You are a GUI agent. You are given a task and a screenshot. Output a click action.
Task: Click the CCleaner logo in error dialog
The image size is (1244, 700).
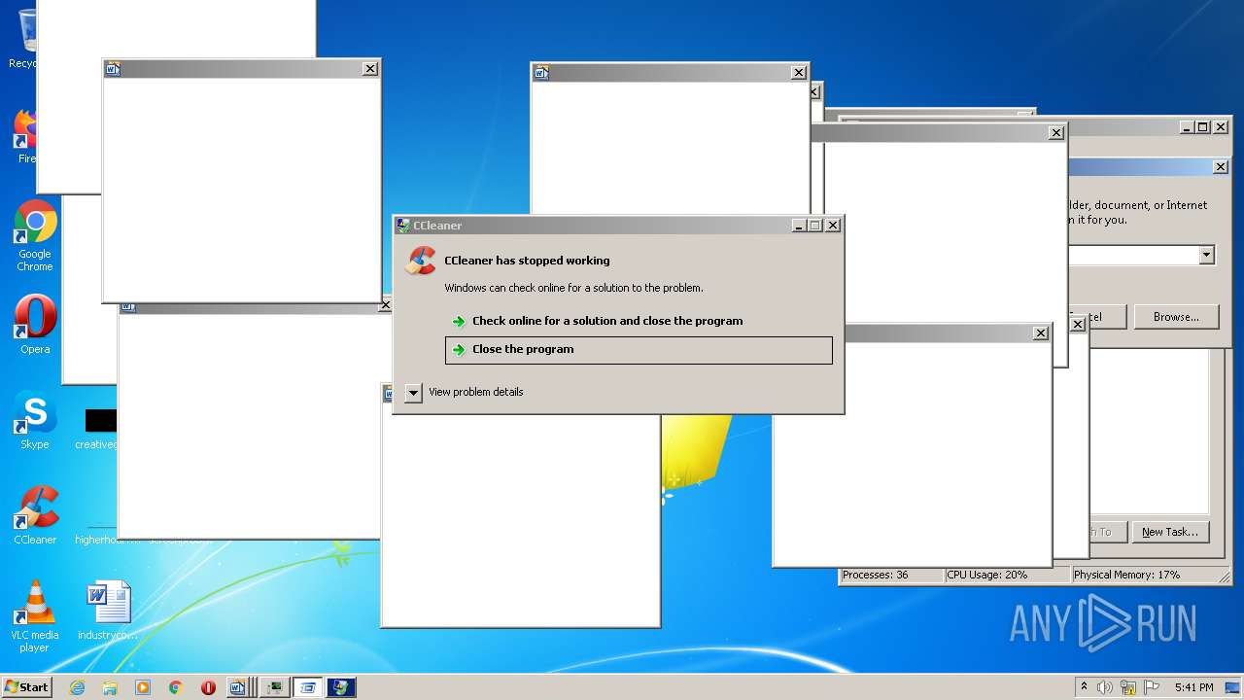(421, 262)
